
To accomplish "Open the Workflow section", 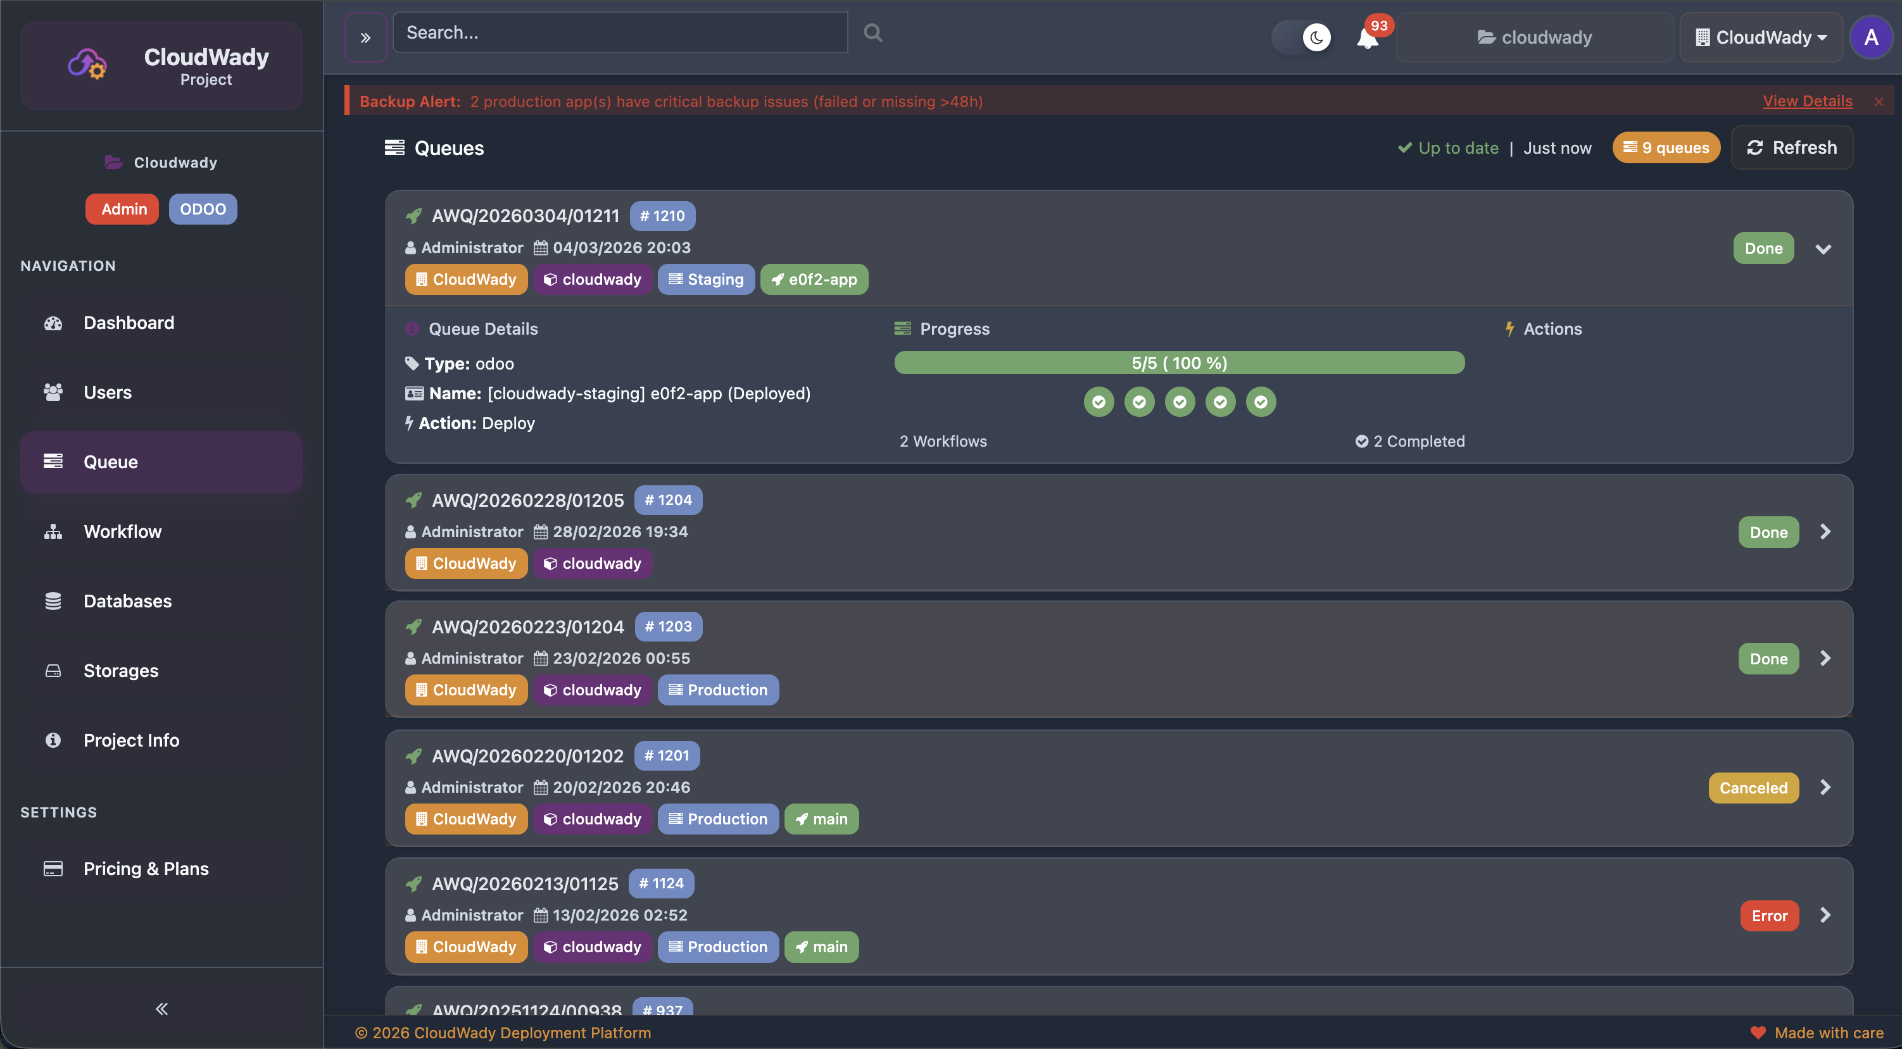I will coord(122,530).
